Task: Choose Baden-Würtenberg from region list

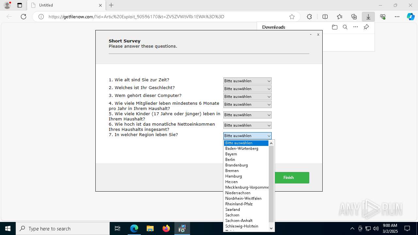Action: coord(246,149)
